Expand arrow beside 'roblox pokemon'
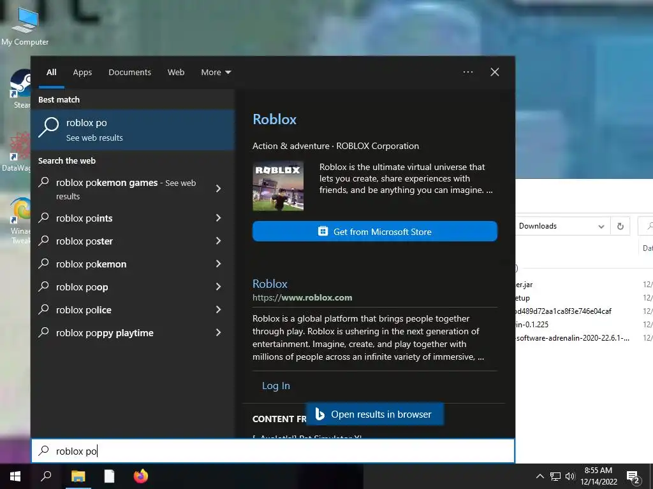 (x=218, y=264)
